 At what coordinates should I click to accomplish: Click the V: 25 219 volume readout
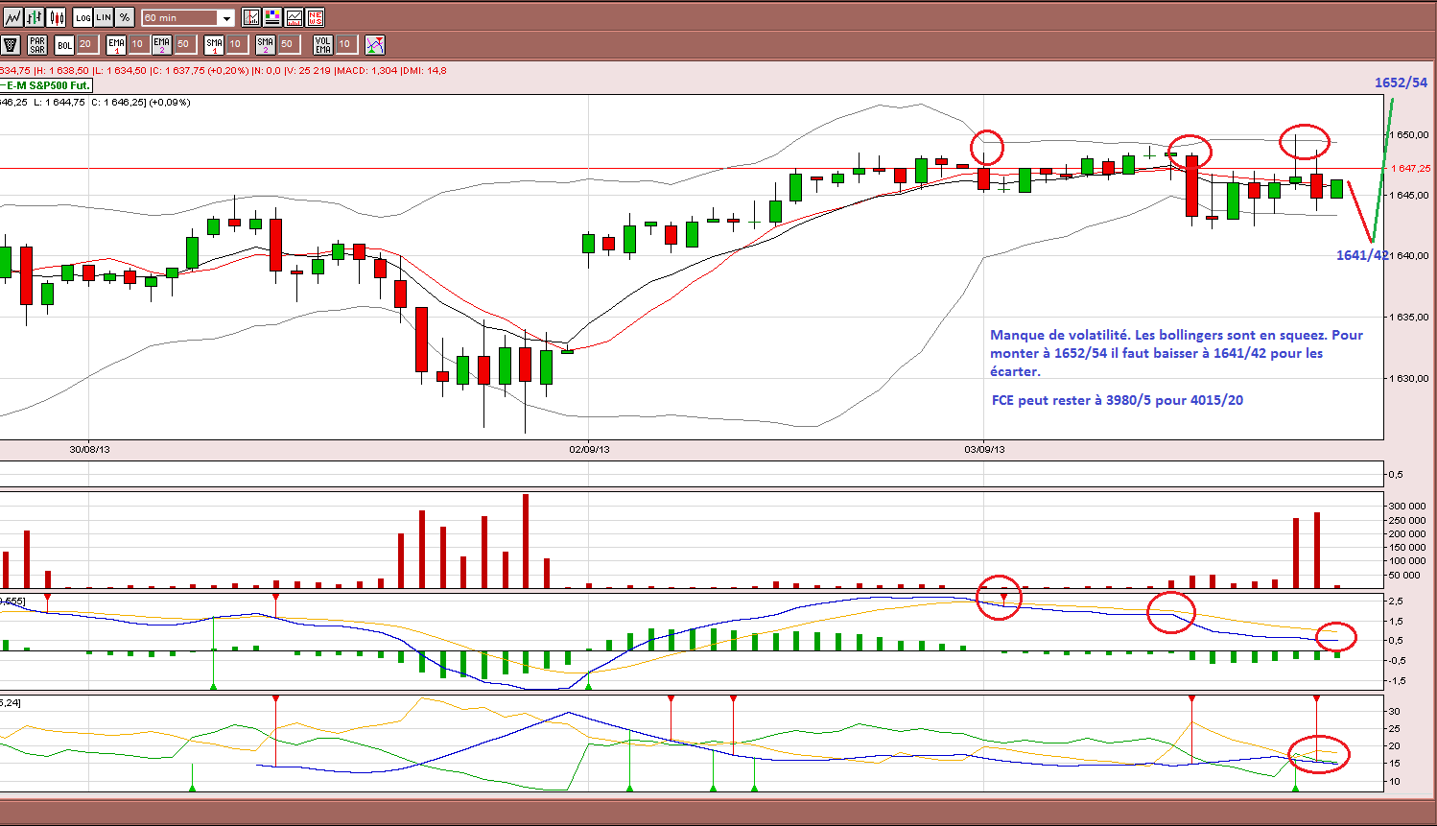tap(308, 70)
